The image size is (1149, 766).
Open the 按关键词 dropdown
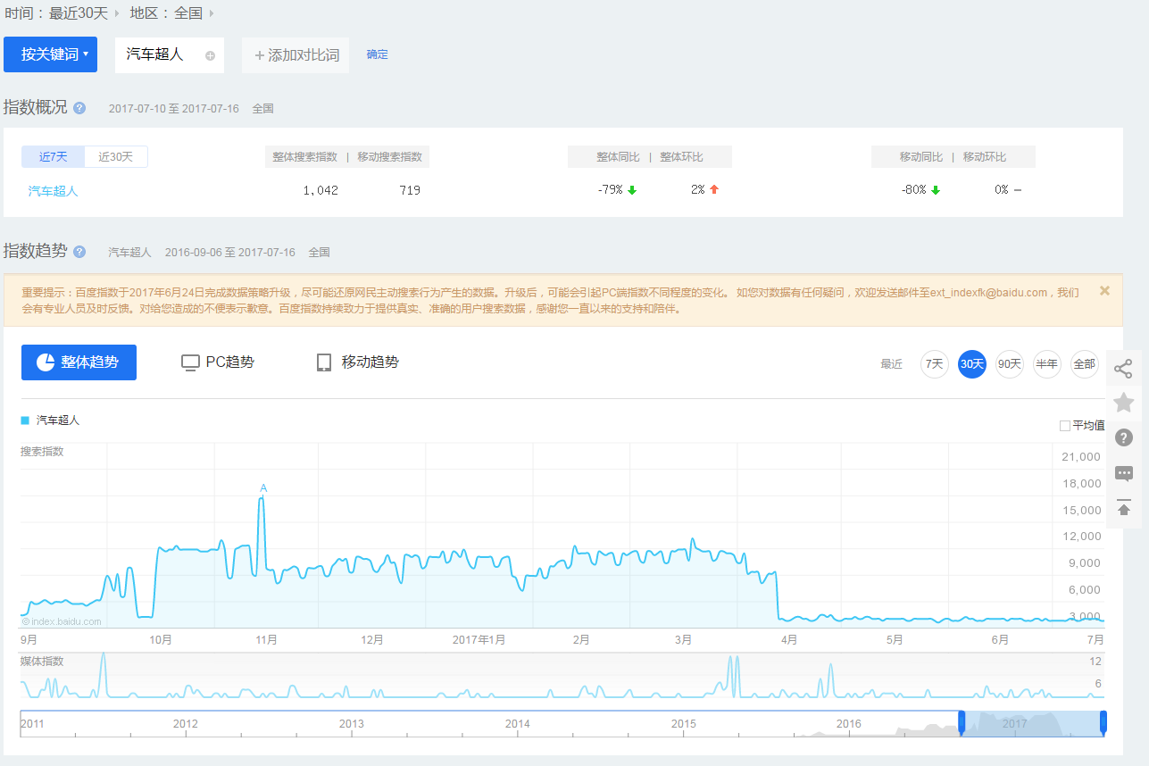click(50, 54)
